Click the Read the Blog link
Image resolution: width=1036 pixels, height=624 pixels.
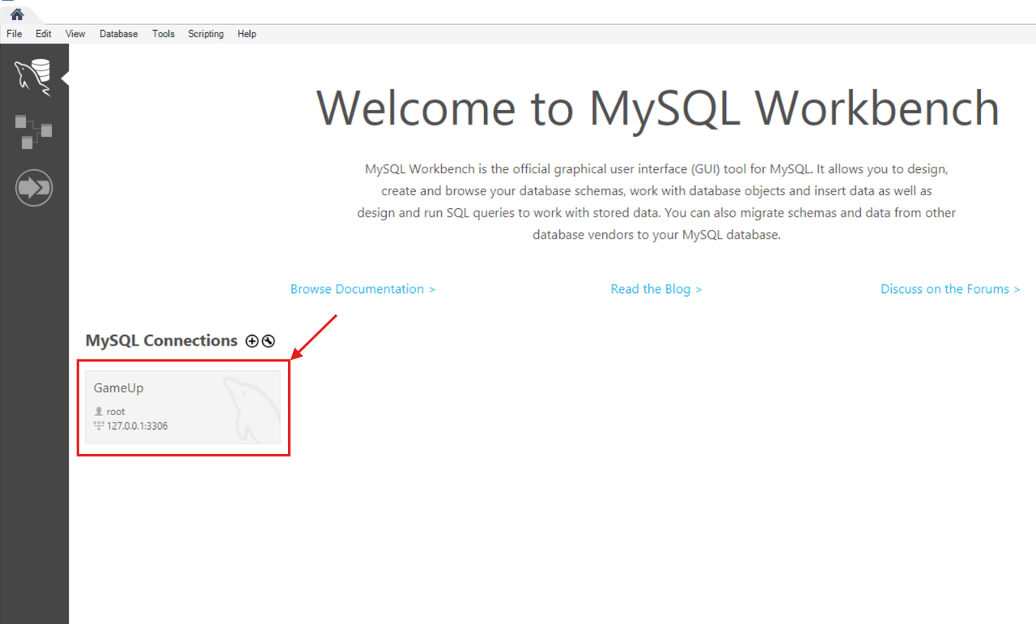tap(656, 289)
